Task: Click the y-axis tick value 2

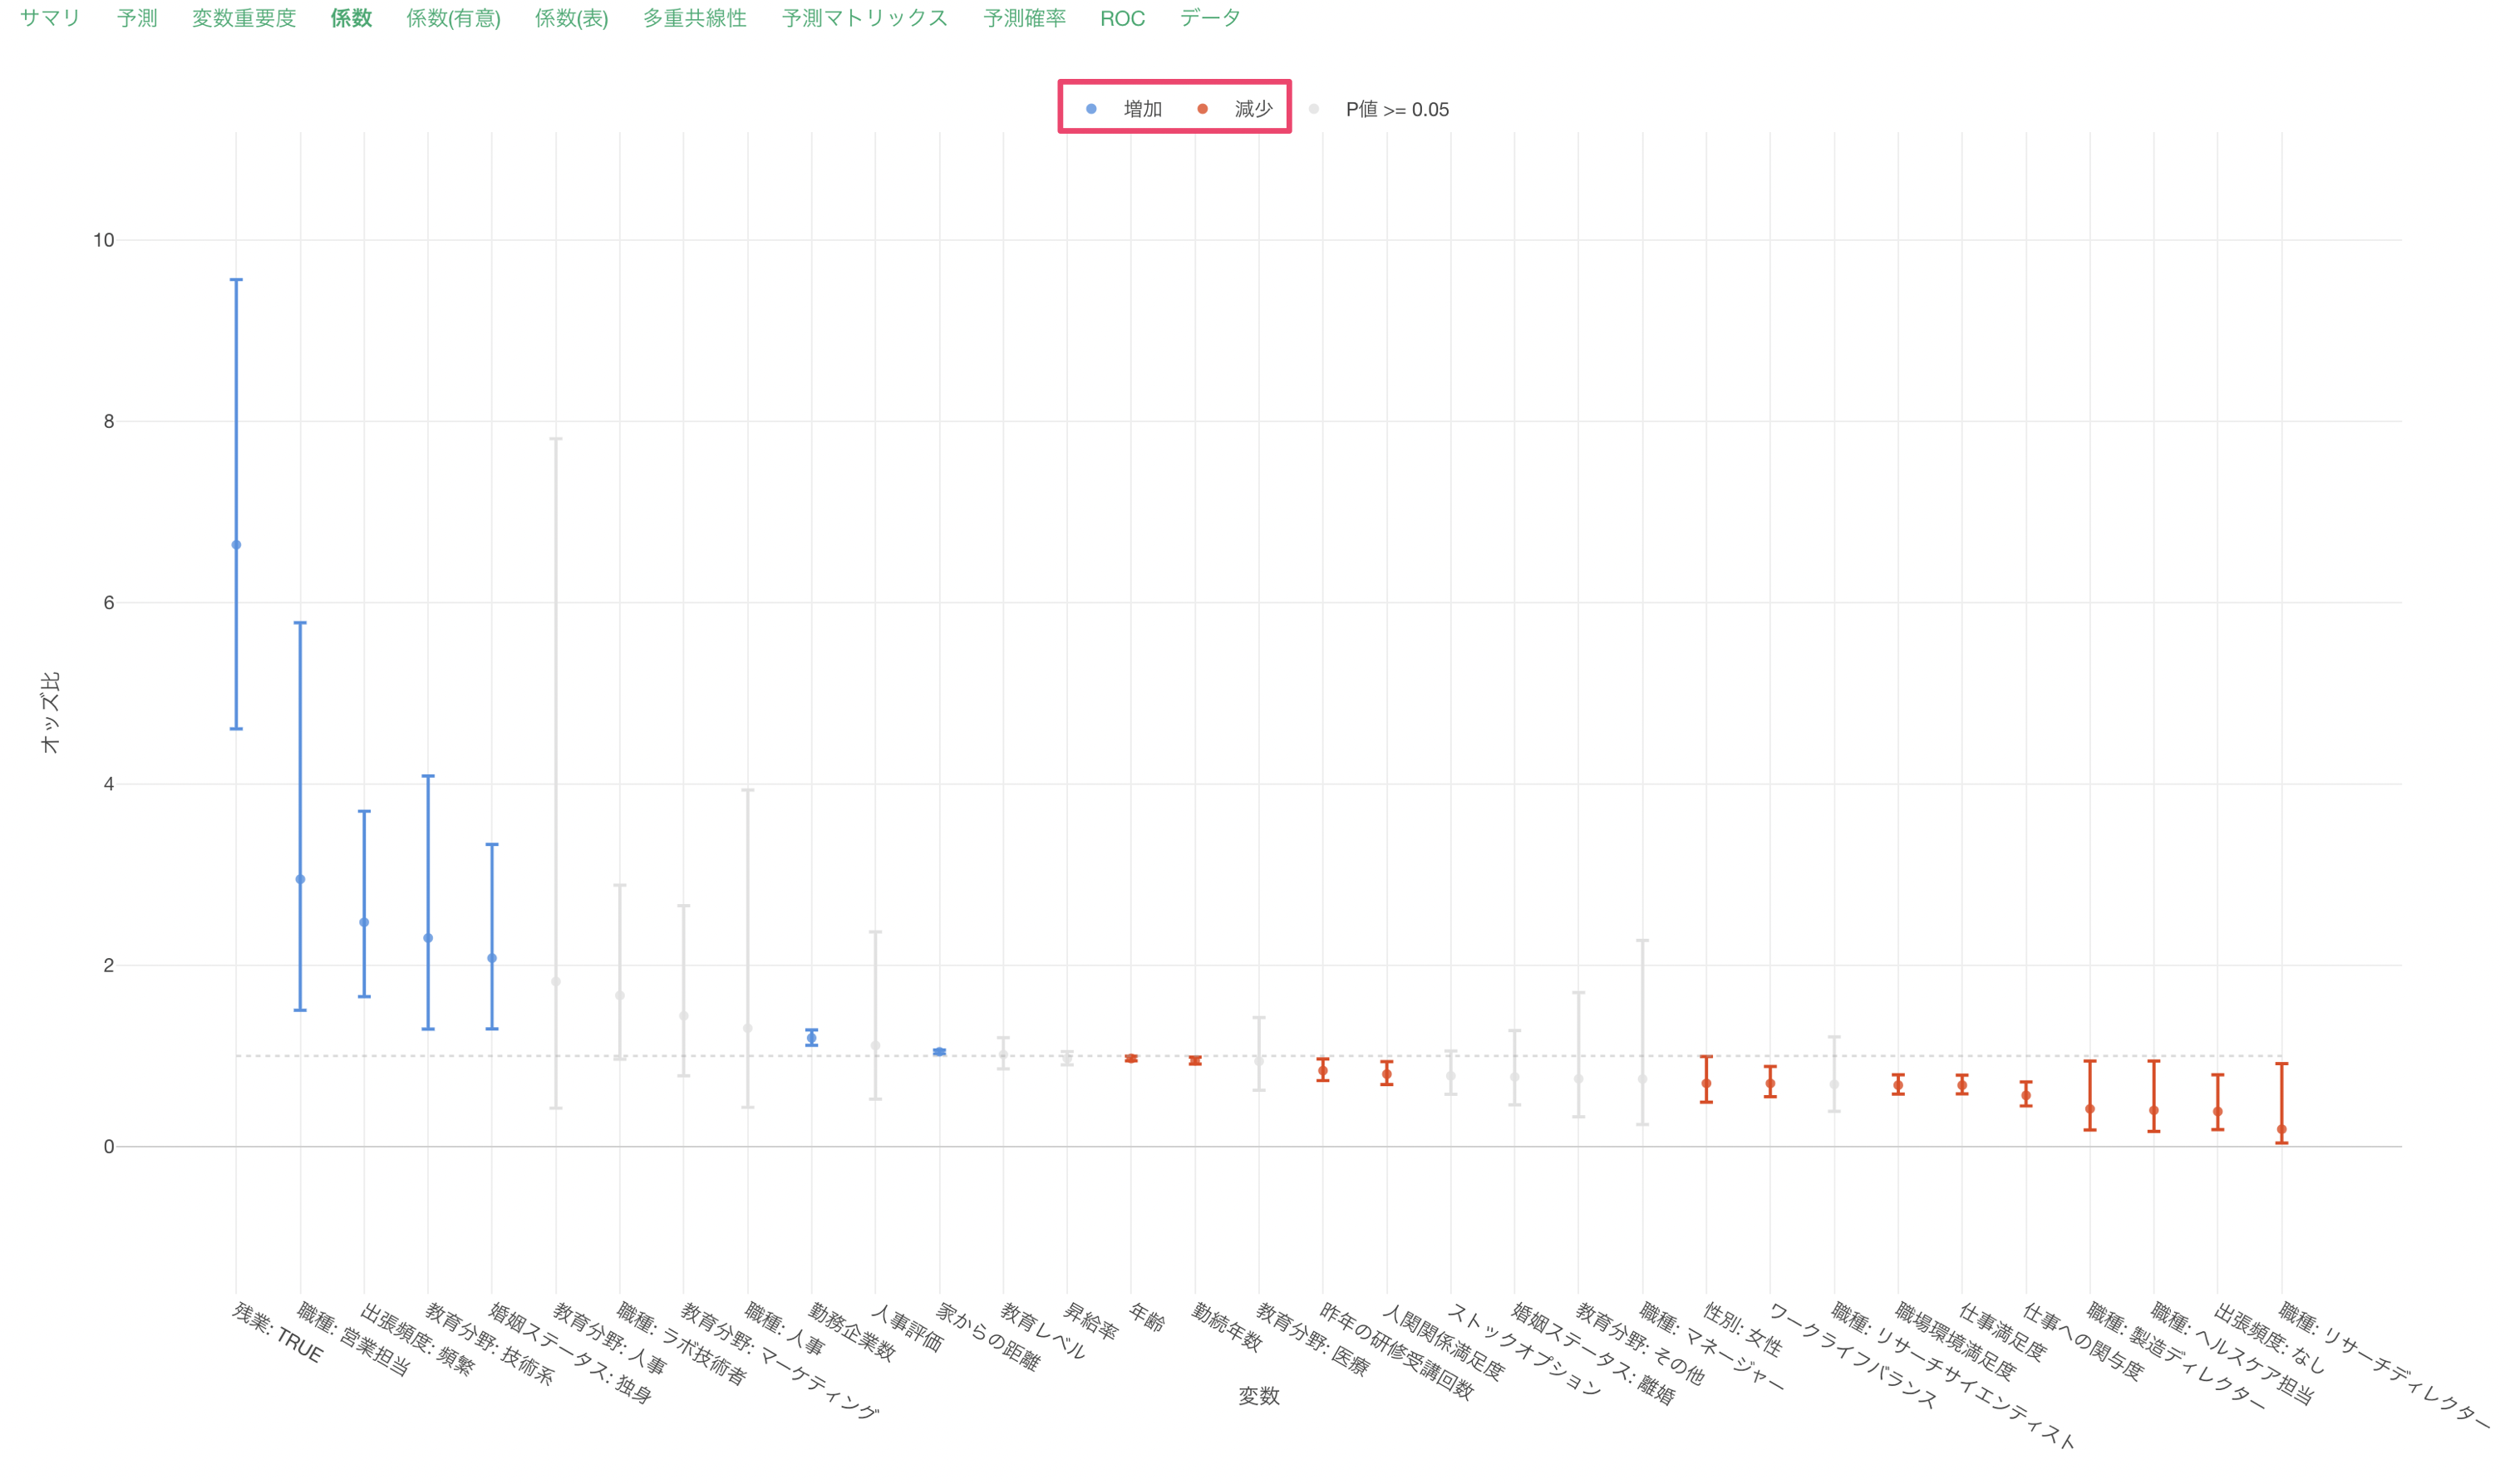Action: coord(109,965)
